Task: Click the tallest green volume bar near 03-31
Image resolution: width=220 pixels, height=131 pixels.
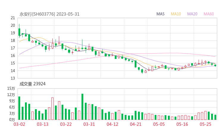Action: 82,107
